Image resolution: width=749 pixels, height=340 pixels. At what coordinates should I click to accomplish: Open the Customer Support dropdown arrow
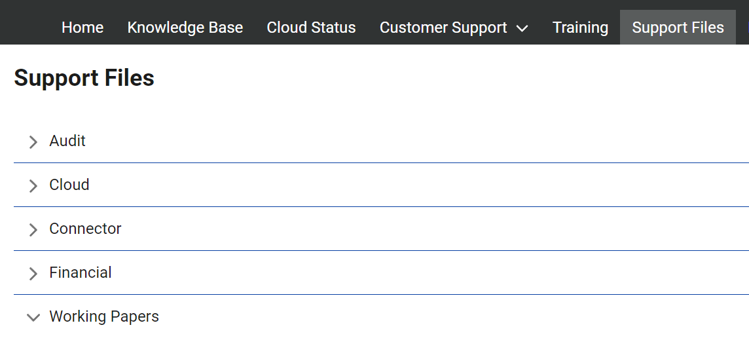tap(522, 29)
